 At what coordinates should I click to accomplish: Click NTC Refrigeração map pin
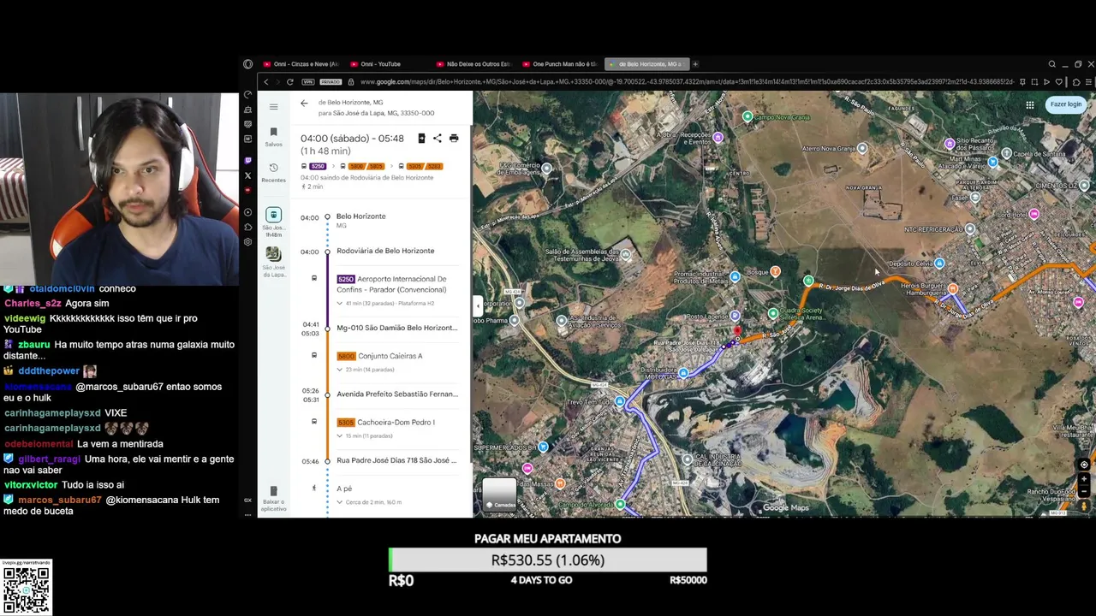coord(969,229)
